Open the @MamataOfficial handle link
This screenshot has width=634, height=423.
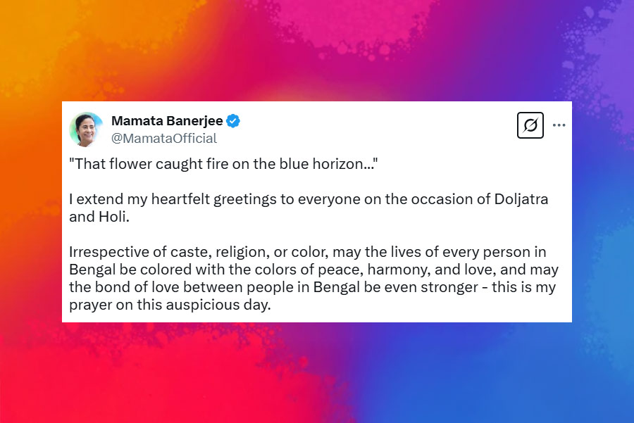click(164, 138)
